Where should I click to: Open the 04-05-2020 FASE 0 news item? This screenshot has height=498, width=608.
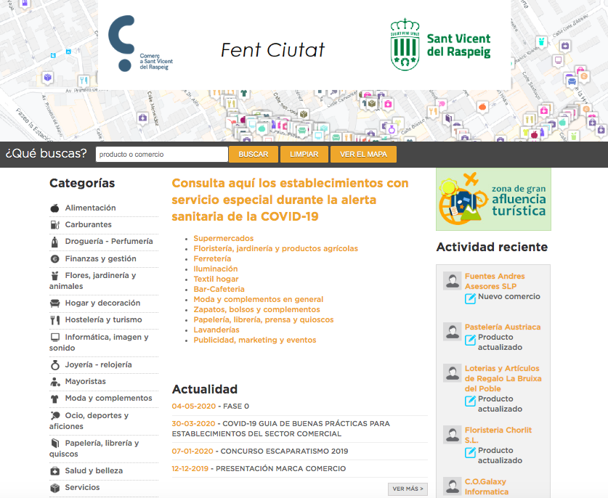pyautogui.click(x=211, y=406)
